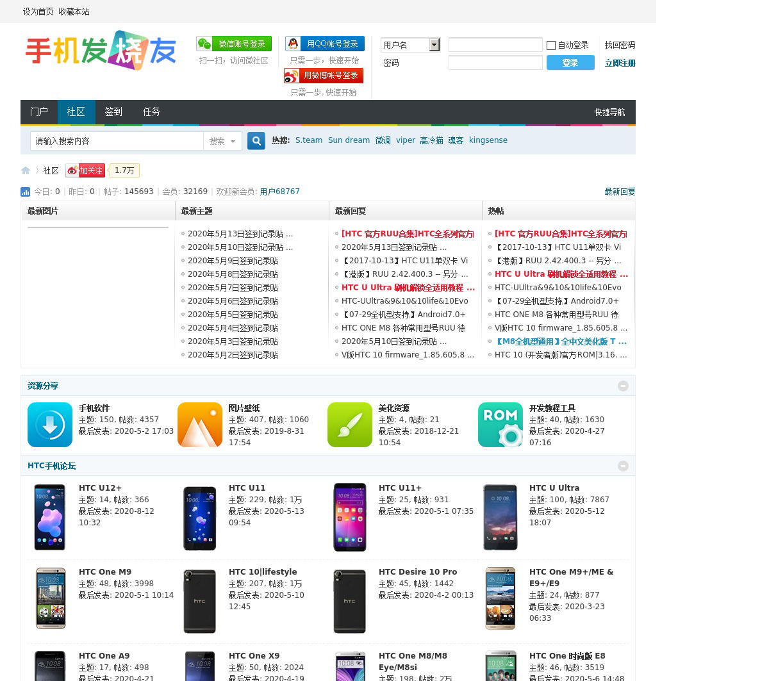
Task: Open the 图片壁纸 orange picture icon
Action: coord(200,425)
